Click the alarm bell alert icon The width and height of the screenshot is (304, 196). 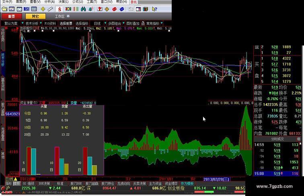(x=91, y=9)
